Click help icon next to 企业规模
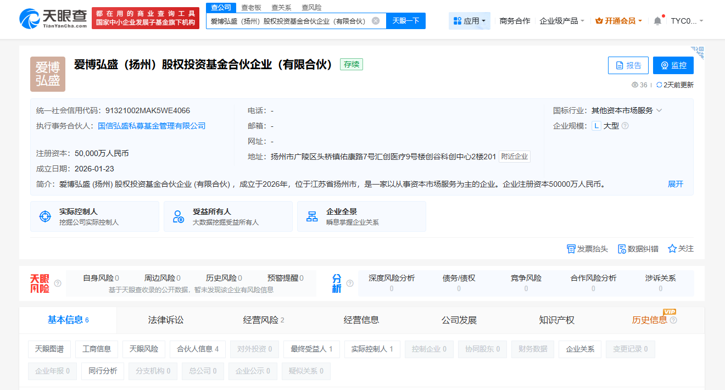The height and width of the screenshot is (390, 725). [625, 126]
